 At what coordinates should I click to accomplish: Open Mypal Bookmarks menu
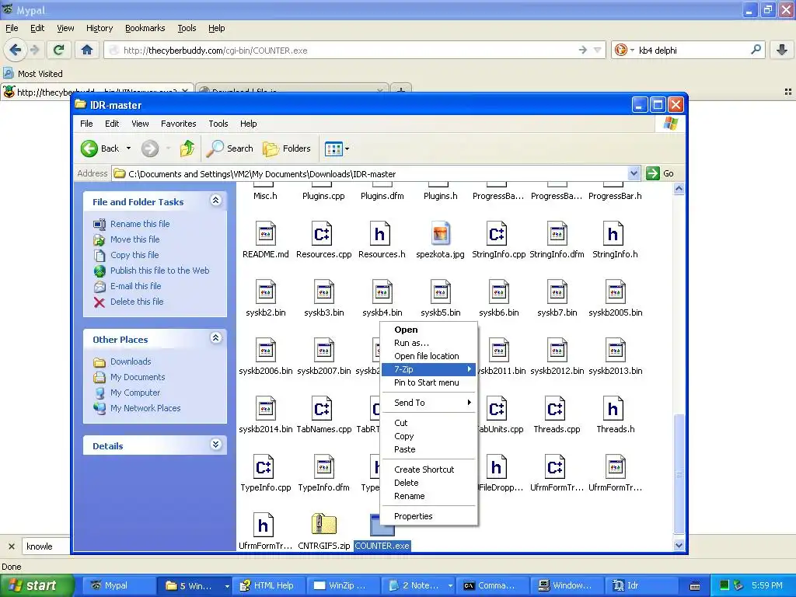coord(145,28)
